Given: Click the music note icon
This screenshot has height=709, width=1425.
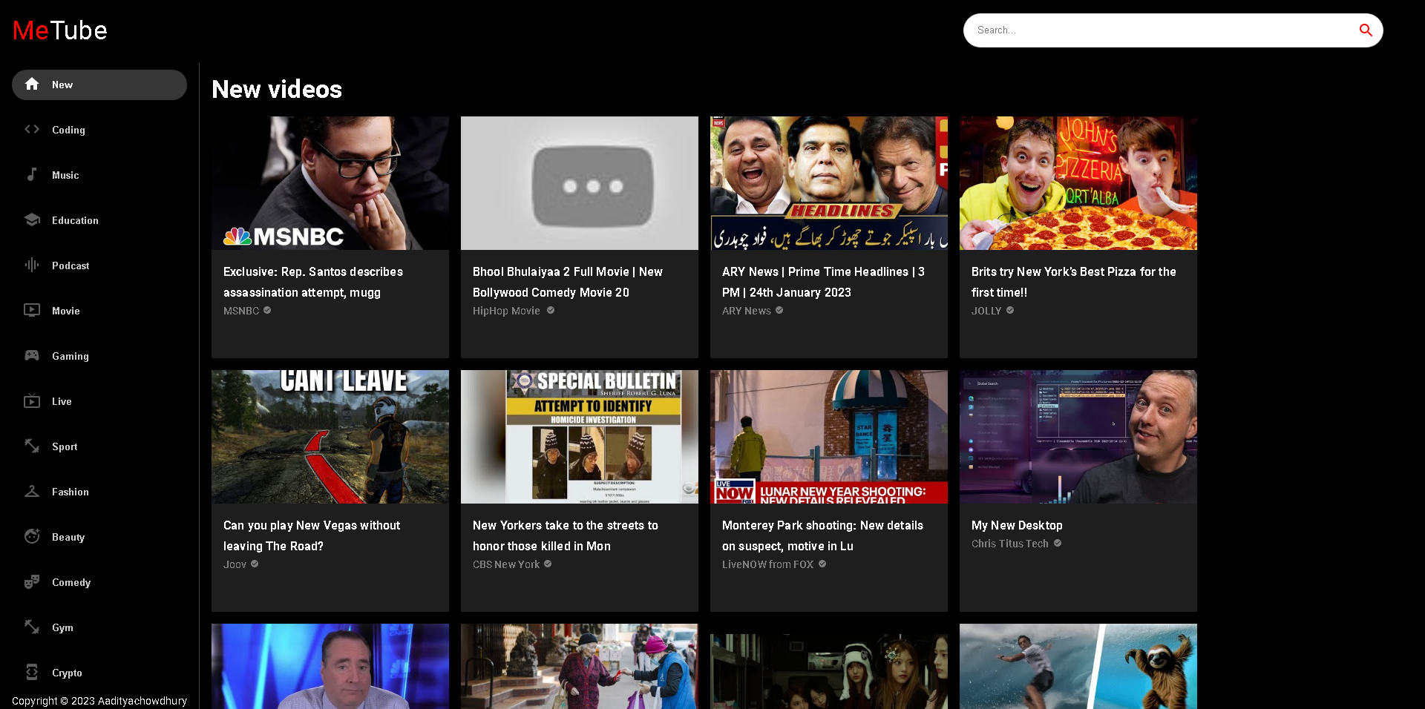Looking at the screenshot, I should click(x=32, y=174).
